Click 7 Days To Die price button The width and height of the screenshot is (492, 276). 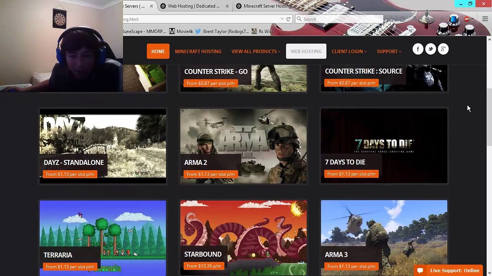coord(351,174)
